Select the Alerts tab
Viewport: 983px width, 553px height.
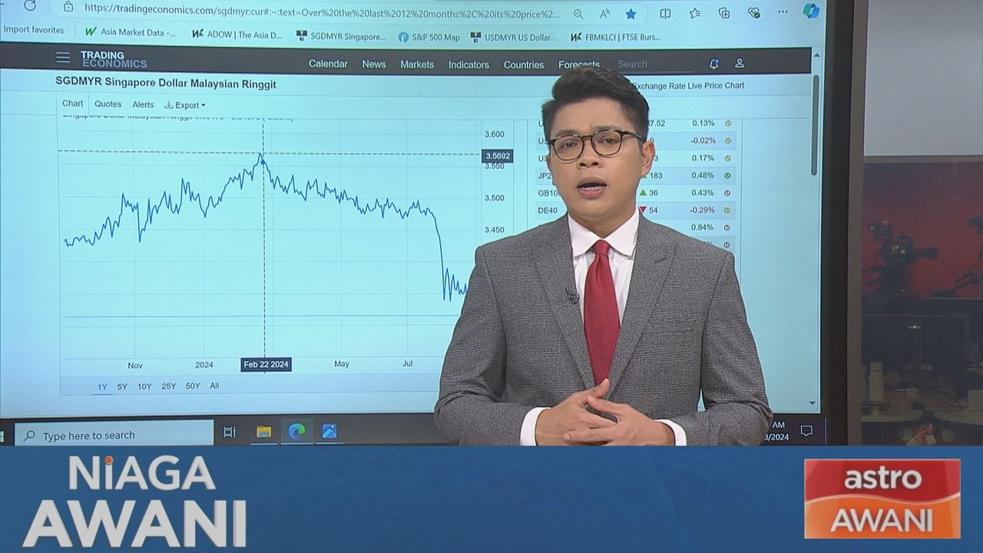coord(143,104)
